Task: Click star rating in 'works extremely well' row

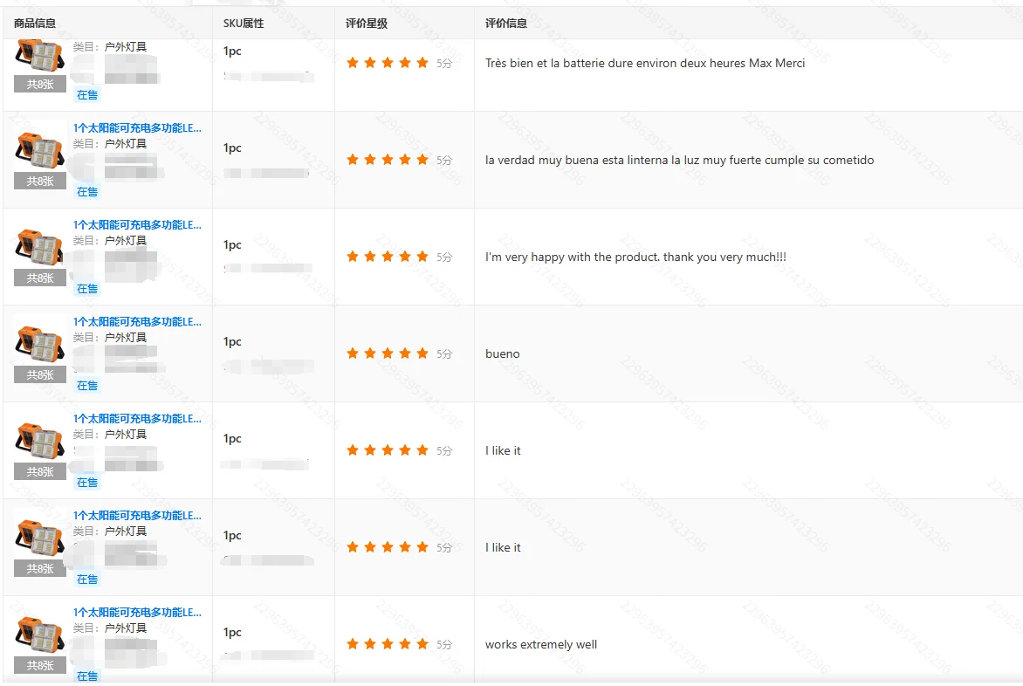Action: pyautogui.click(x=388, y=644)
